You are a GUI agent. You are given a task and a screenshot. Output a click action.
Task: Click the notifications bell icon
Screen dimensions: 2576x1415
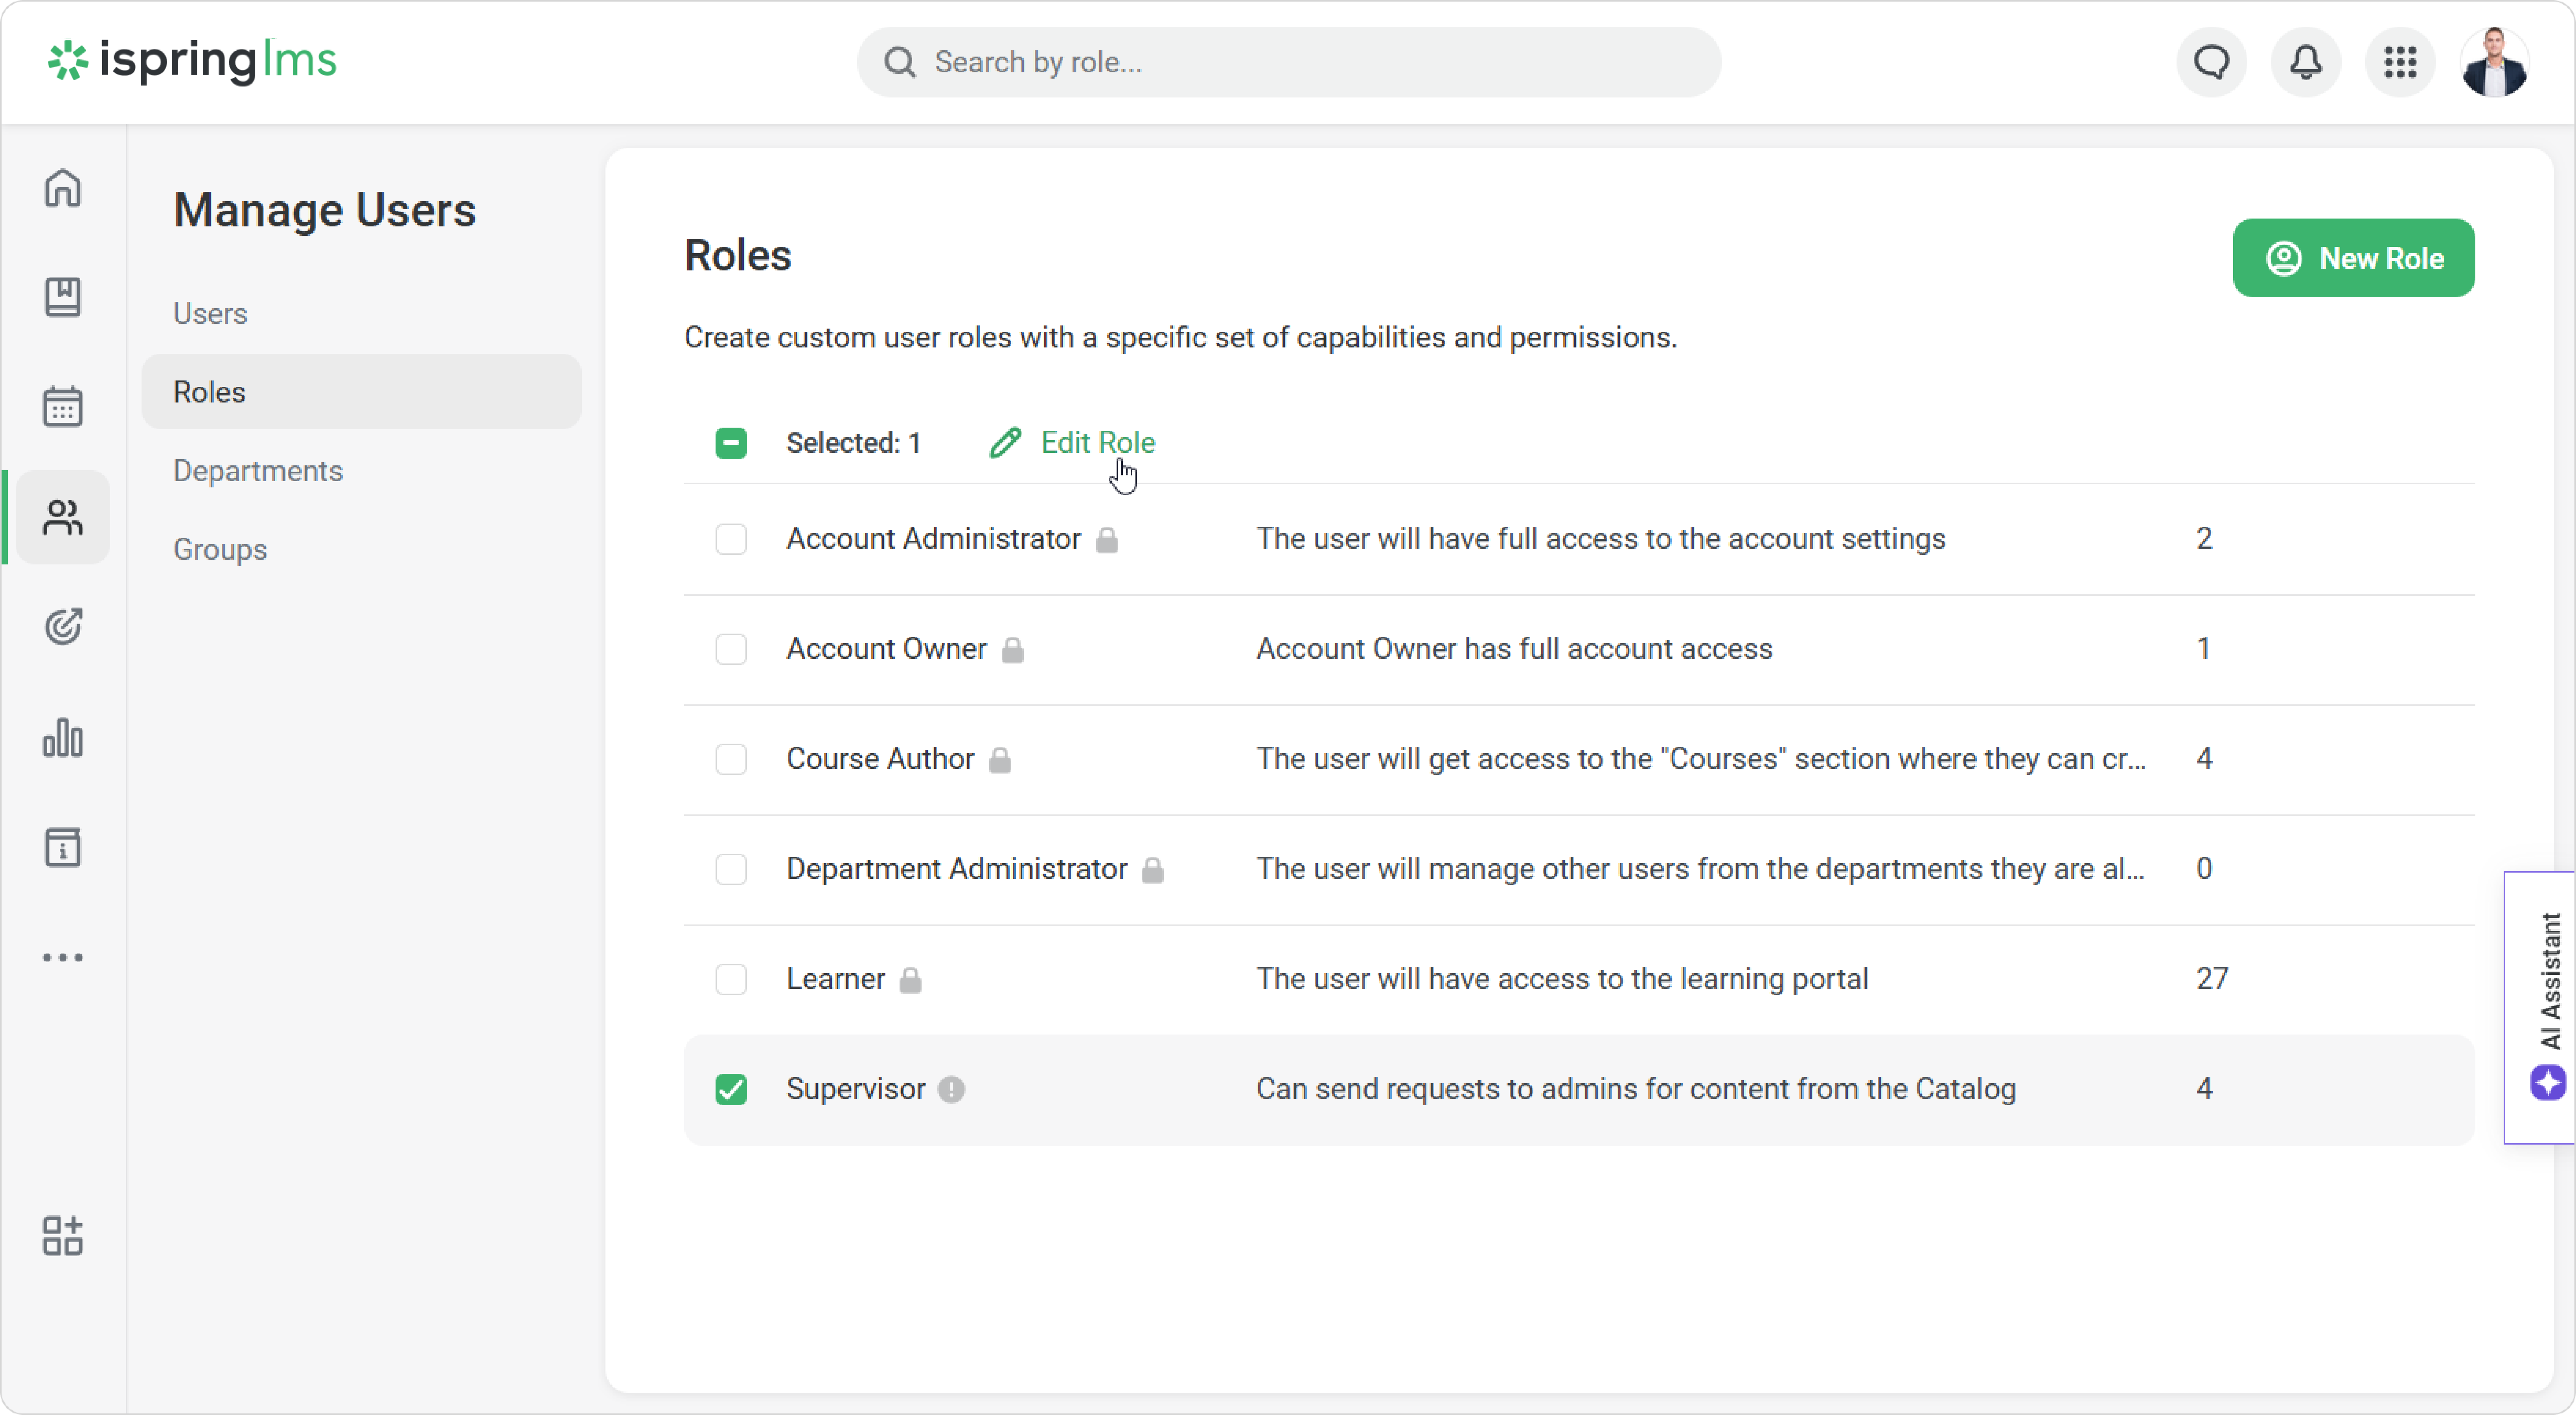click(x=2306, y=62)
